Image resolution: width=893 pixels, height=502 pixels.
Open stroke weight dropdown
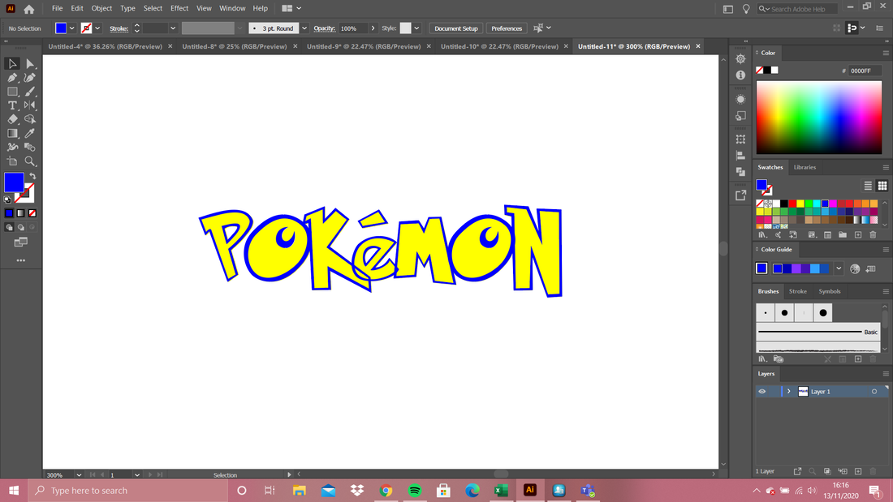coord(173,28)
